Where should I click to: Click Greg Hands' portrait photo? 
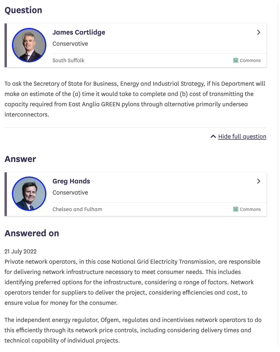(x=29, y=194)
